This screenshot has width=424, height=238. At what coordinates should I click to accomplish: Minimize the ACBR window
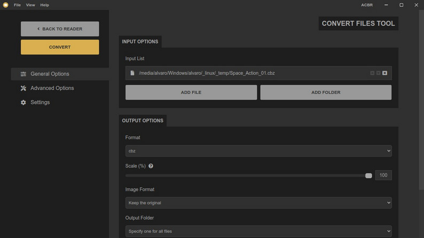click(386, 5)
